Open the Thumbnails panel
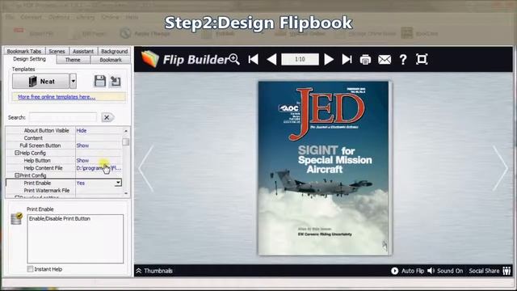Screen dimensions: 517x291 tap(154, 271)
